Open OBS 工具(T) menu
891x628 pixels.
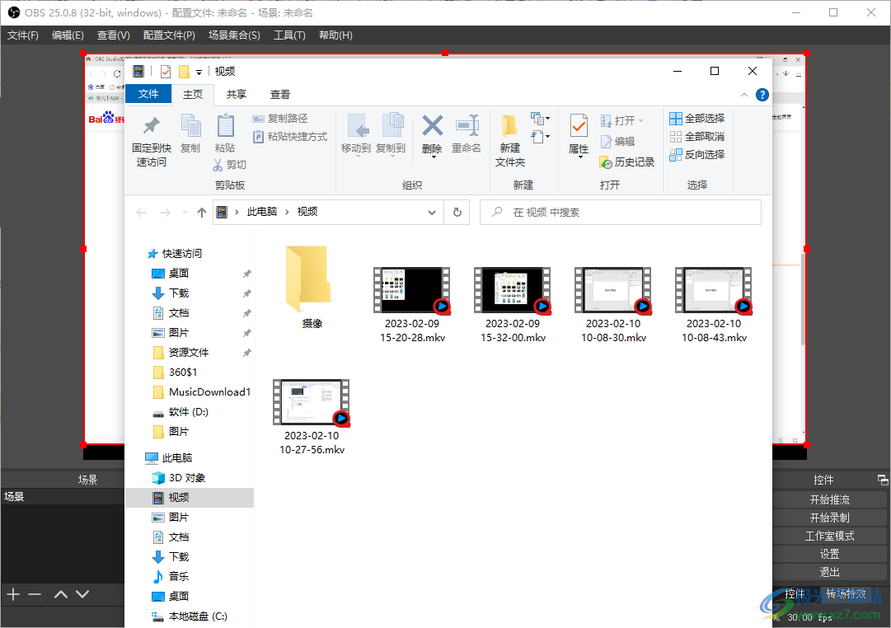290,35
